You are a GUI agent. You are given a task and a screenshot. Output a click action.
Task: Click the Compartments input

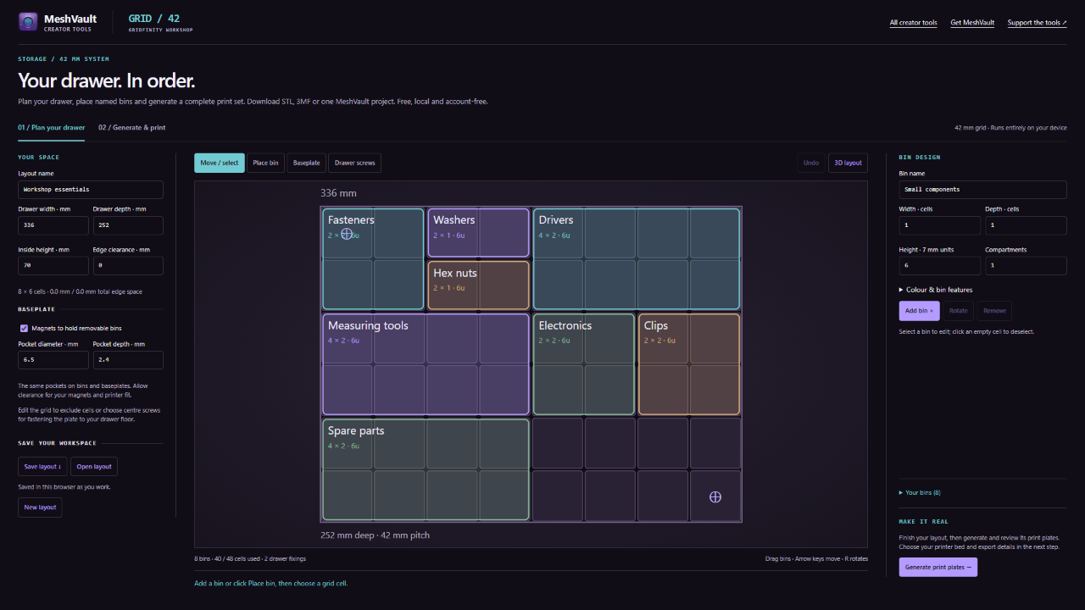pyautogui.click(x=1026, y=266)
